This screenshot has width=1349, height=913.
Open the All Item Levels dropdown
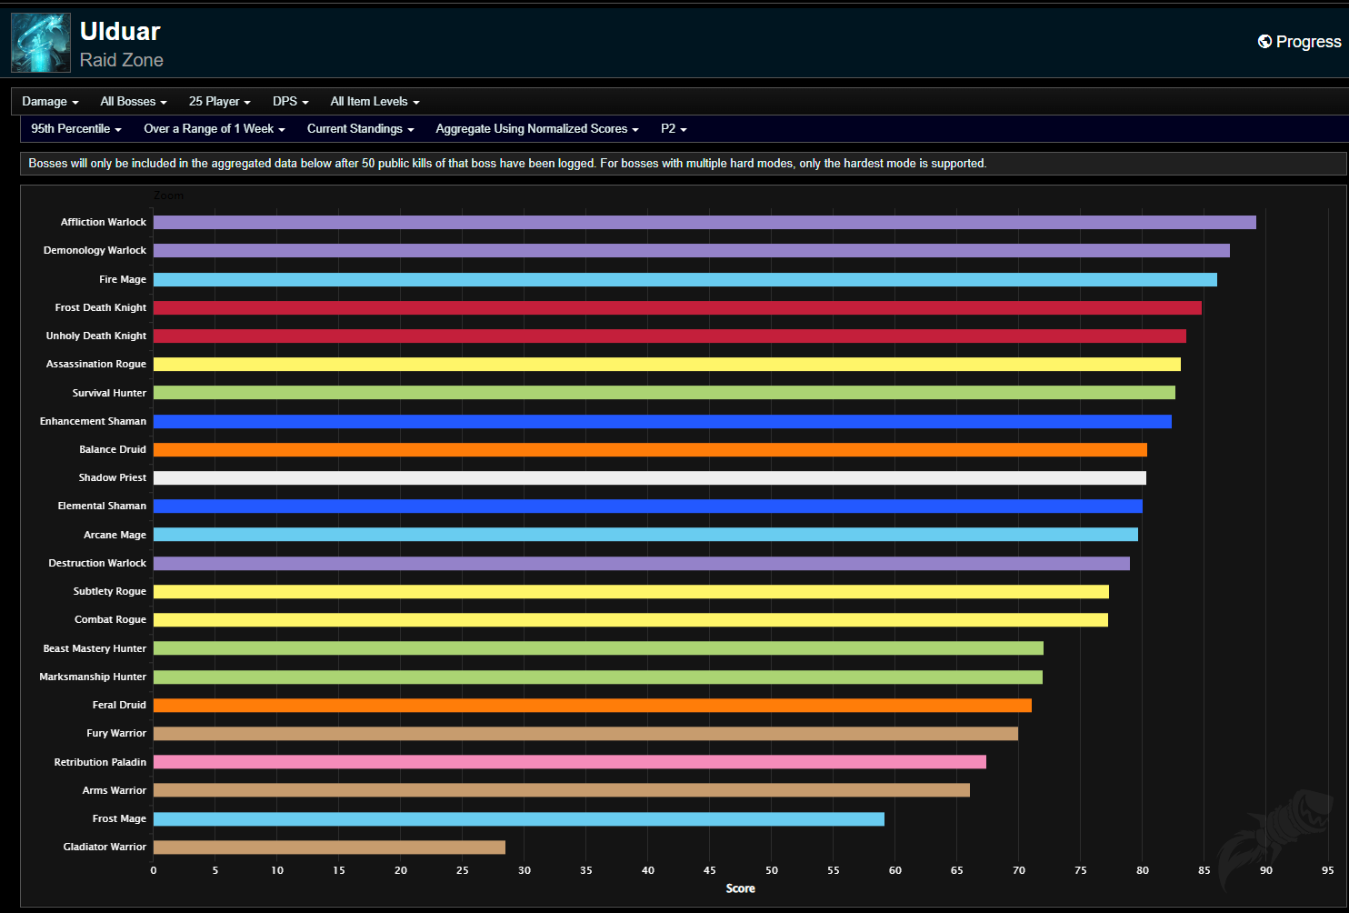[375, 102]
